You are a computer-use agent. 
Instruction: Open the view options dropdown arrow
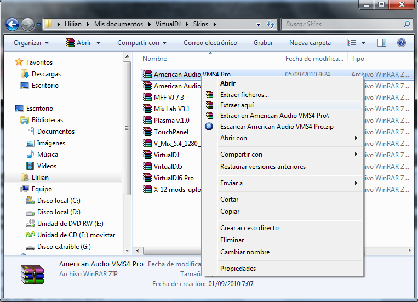[363, 43]
